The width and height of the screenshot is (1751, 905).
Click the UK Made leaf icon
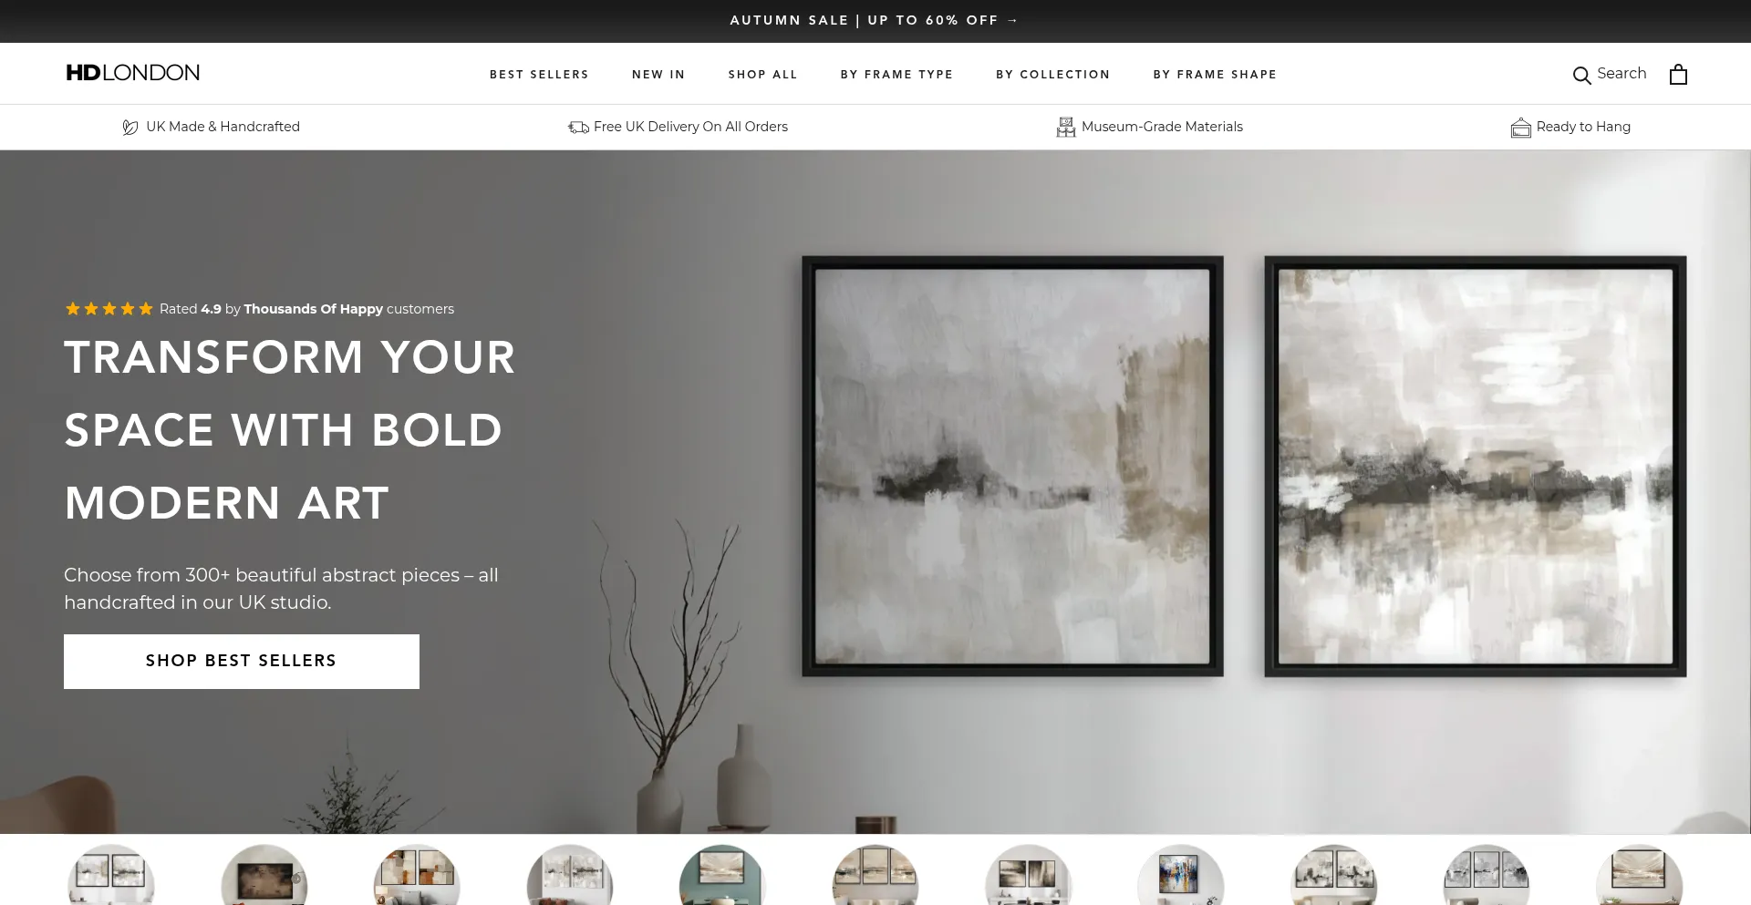tap(130, 128)
